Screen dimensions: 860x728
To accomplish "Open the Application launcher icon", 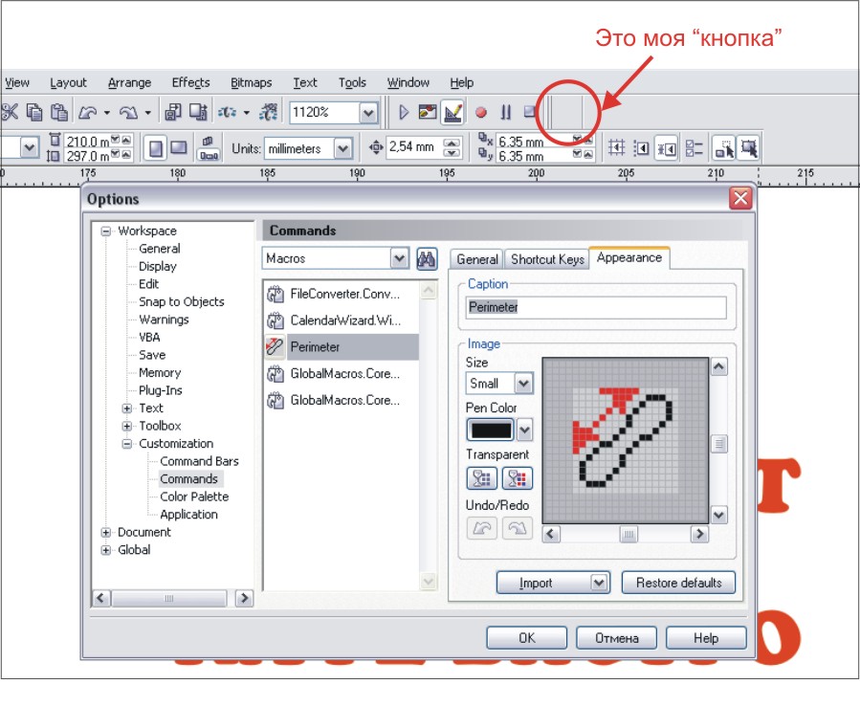I will (x=228, y=113).
